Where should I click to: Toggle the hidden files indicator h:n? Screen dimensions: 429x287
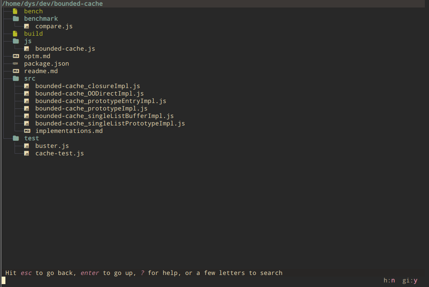click(x=389, y=280)
